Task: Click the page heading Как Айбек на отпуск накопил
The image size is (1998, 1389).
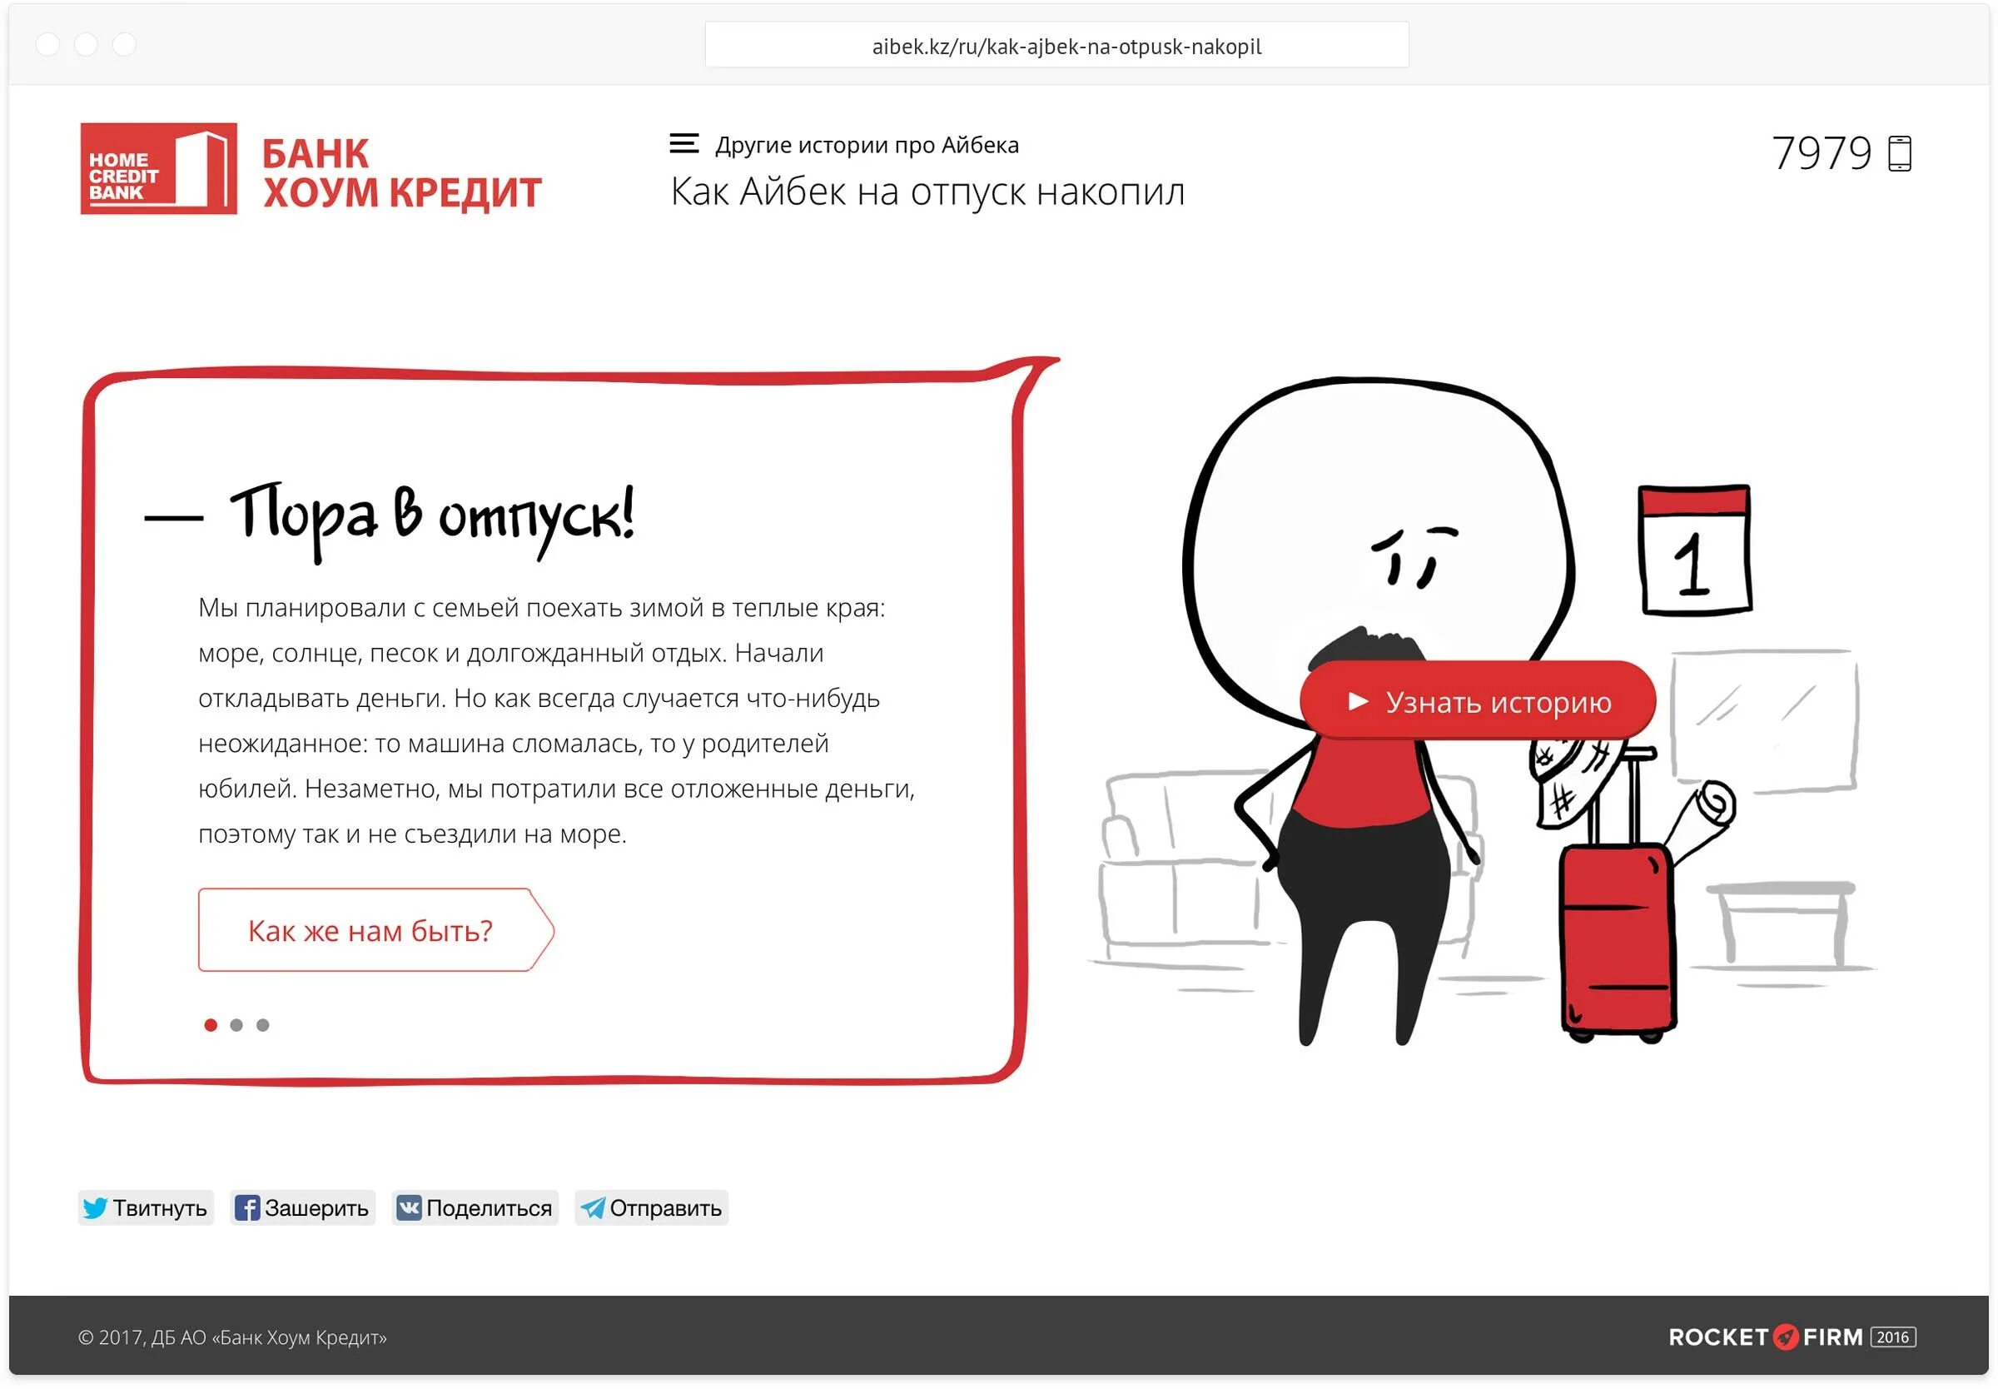Action: (x=927, y=192)
